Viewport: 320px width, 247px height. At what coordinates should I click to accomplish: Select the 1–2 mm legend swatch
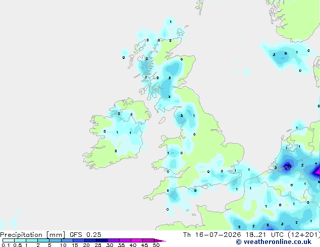coord(32,240)
